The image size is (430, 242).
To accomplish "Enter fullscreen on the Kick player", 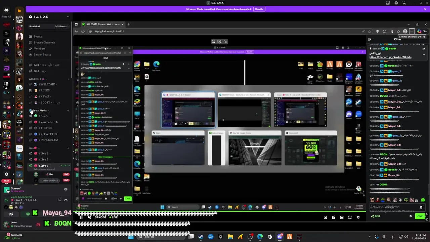I will click(x=350, y=217).
